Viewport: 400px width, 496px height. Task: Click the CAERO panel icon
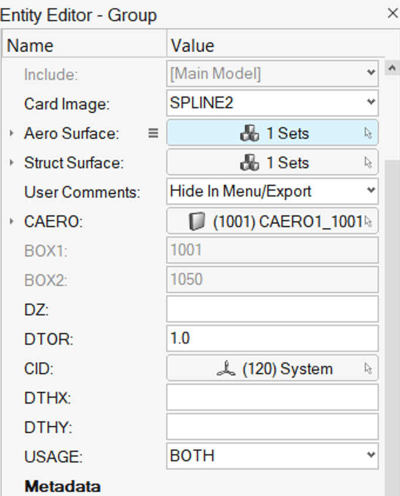(197, 221)
